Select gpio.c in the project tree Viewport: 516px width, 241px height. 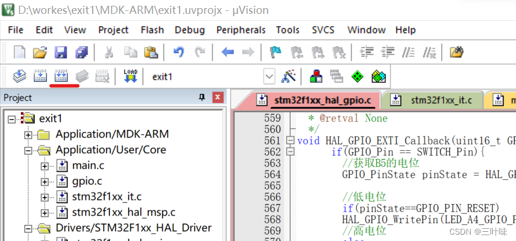coord(87,181)
